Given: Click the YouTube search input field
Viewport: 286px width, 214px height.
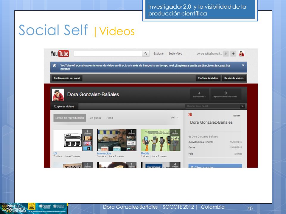Looking at the screenshot, I should click(x=108, y=53).
